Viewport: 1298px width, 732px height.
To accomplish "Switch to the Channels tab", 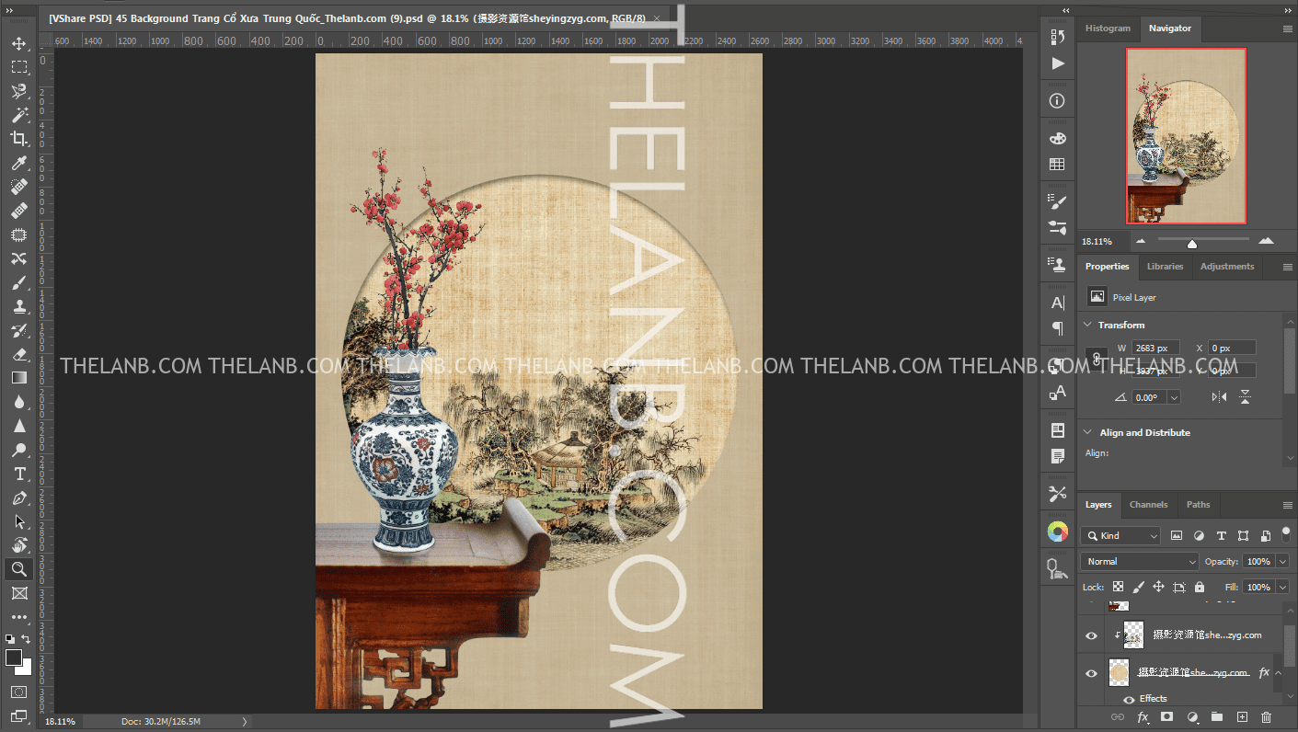I will point(1148,505).
